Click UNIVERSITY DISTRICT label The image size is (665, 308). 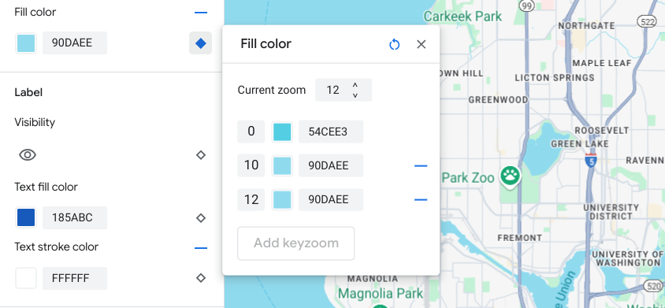[611, 212]
